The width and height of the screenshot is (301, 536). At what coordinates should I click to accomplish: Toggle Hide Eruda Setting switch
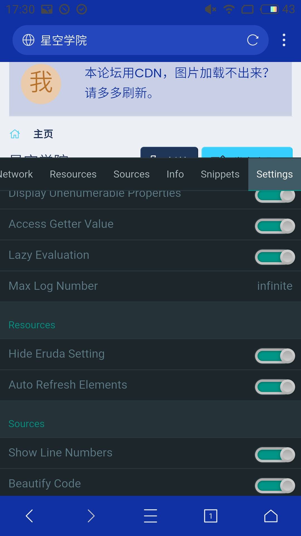275,356
